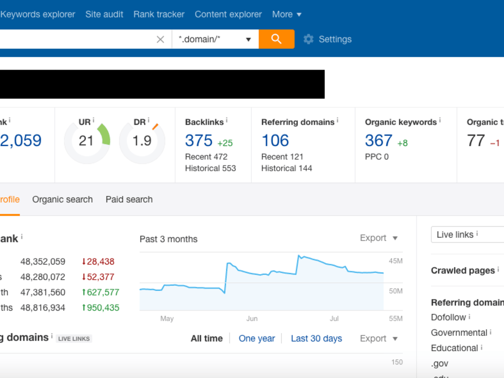Open Export dropdown in referring domains section
The image size is (504, 378).
379,339
